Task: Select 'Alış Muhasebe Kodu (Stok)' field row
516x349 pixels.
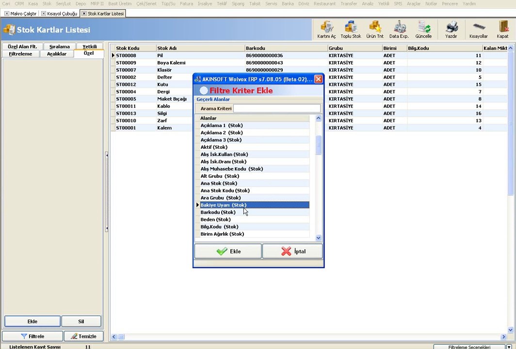Action: pyautogui.click(x=255, y=169)
